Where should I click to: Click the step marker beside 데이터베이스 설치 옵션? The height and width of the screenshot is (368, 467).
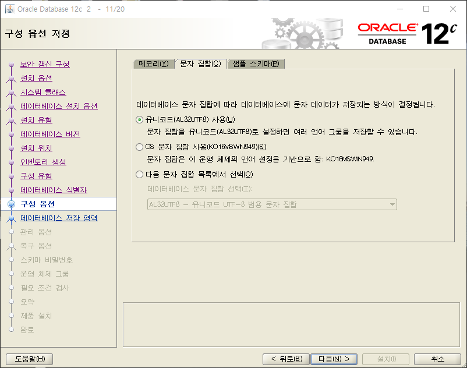click(11, 107)
